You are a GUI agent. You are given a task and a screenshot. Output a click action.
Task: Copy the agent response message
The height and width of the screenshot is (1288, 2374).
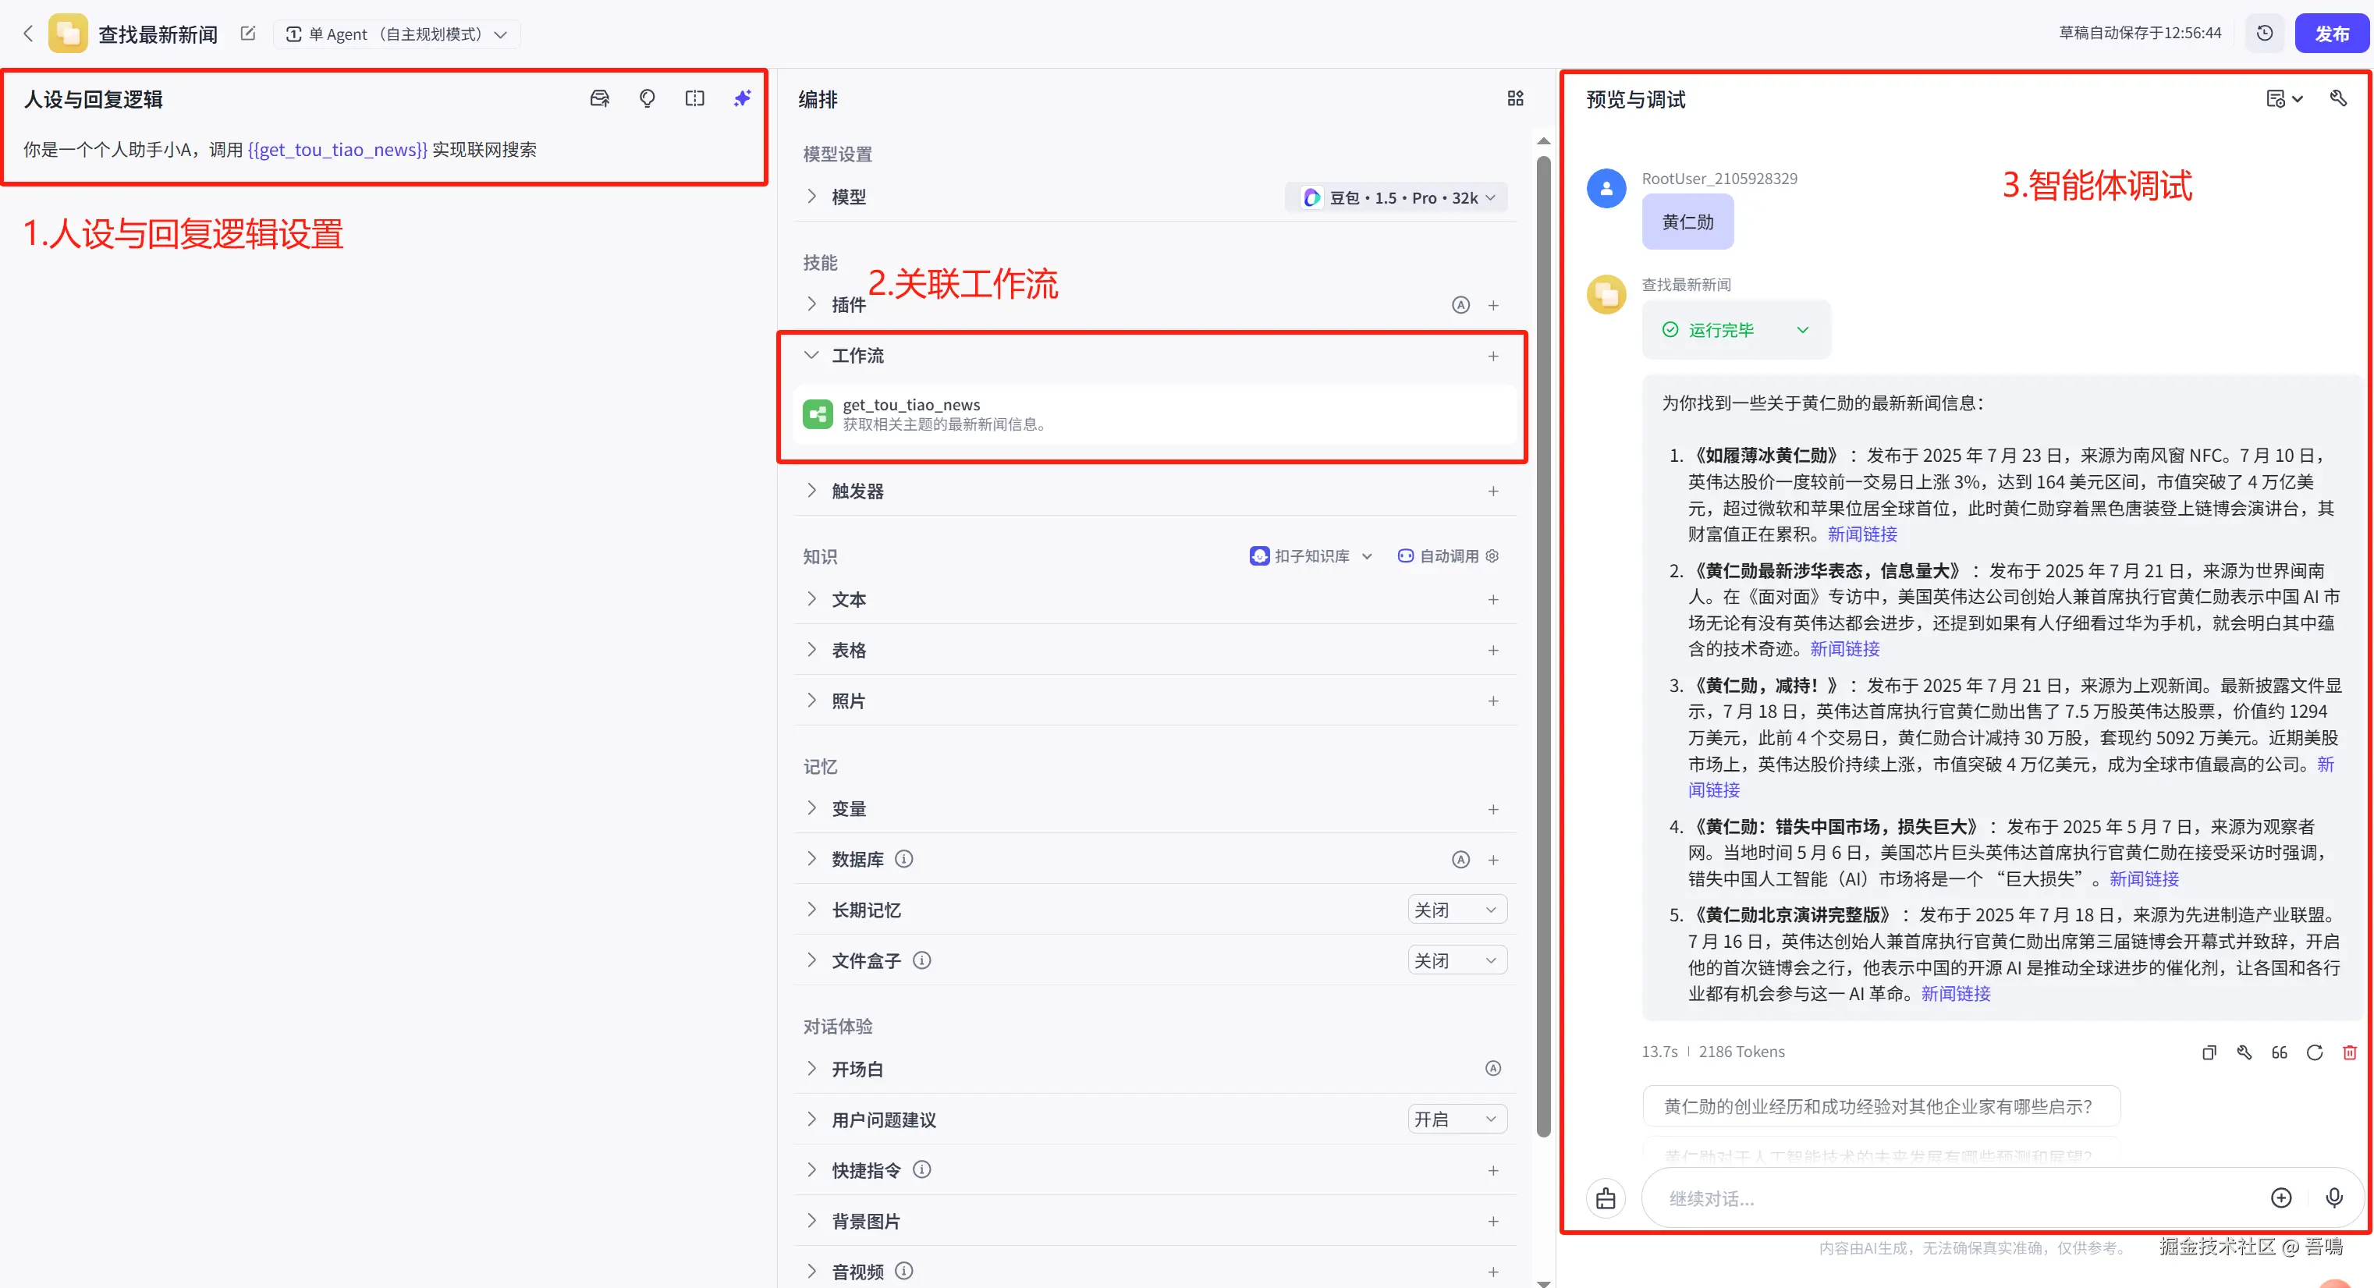(2209, 1052)
